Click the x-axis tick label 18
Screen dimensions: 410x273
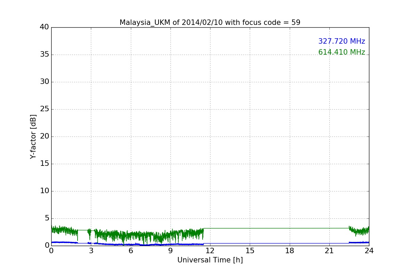tap(290, 251)
